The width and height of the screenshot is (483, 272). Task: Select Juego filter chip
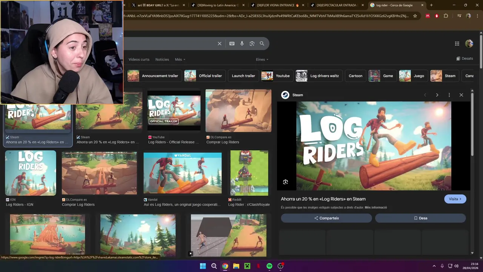click(414, 76)
